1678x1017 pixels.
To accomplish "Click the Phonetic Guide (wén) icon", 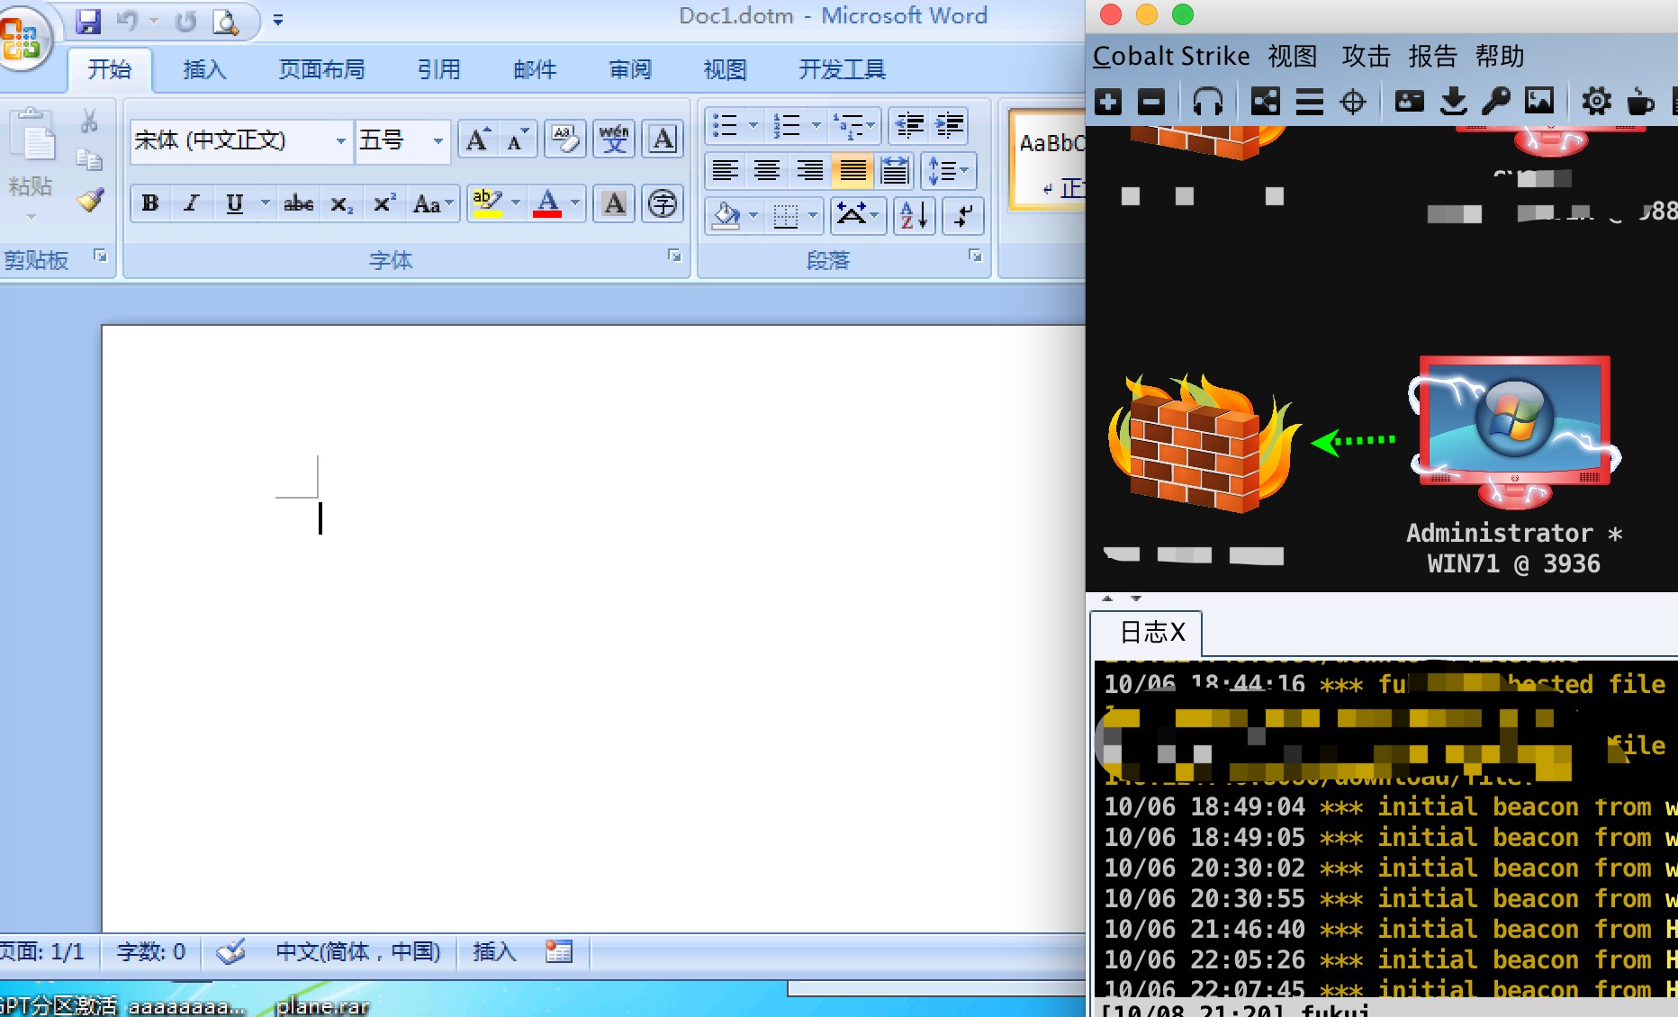I will click(x=614, y=139).
